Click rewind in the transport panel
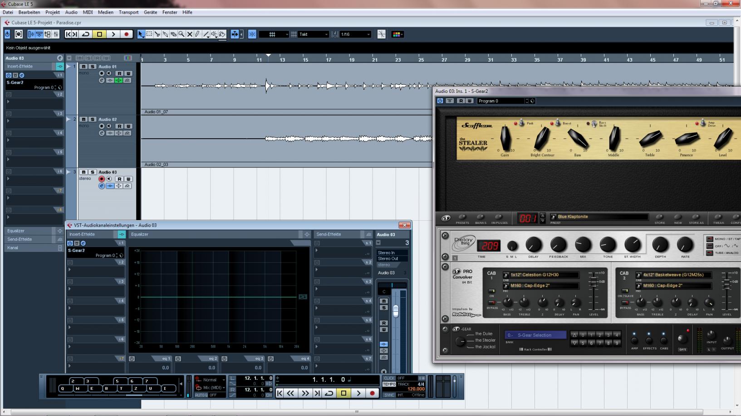Viewport: 741px width, 416px height. [x=291, y=393]
